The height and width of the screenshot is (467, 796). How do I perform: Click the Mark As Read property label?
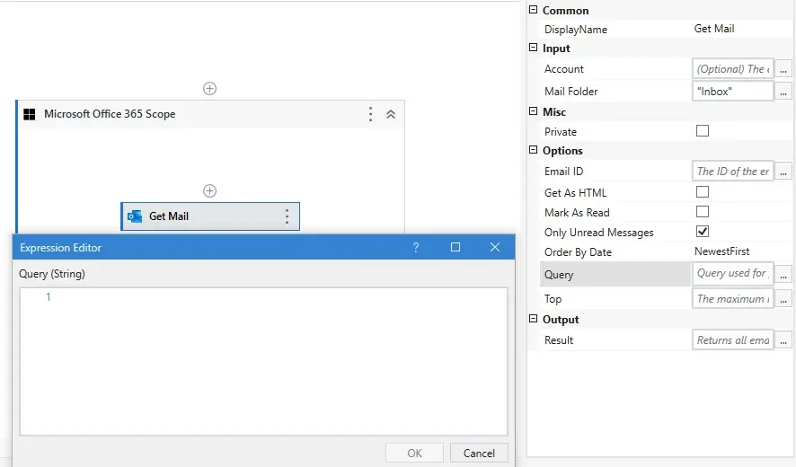577,213
